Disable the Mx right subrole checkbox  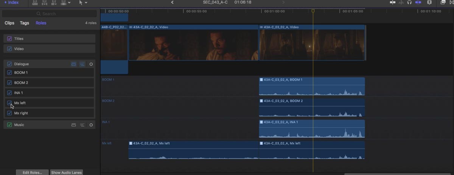[9, 113]
